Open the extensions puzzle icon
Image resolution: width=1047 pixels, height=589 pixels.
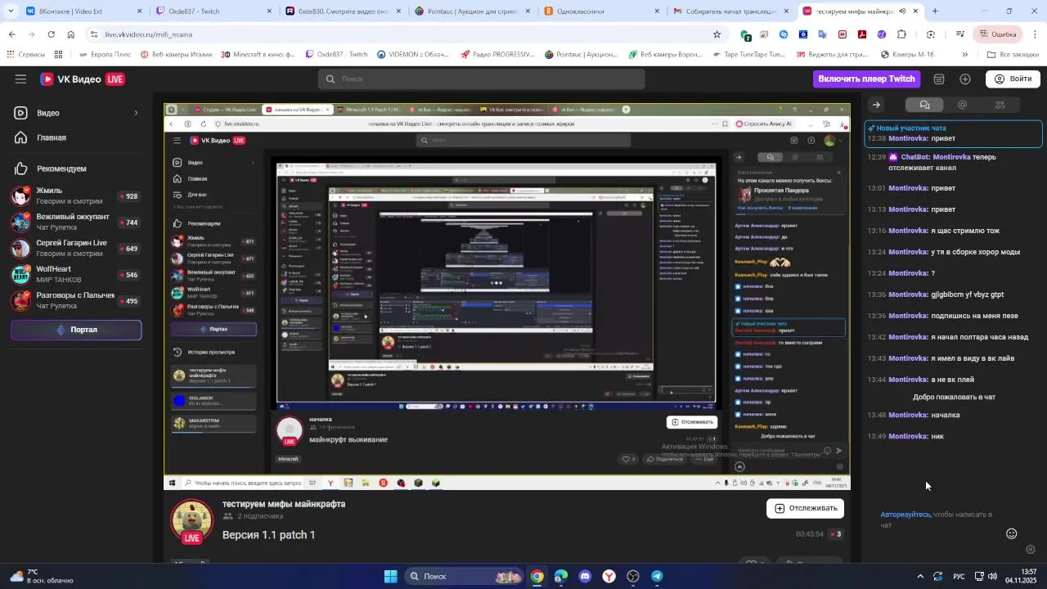901,34
